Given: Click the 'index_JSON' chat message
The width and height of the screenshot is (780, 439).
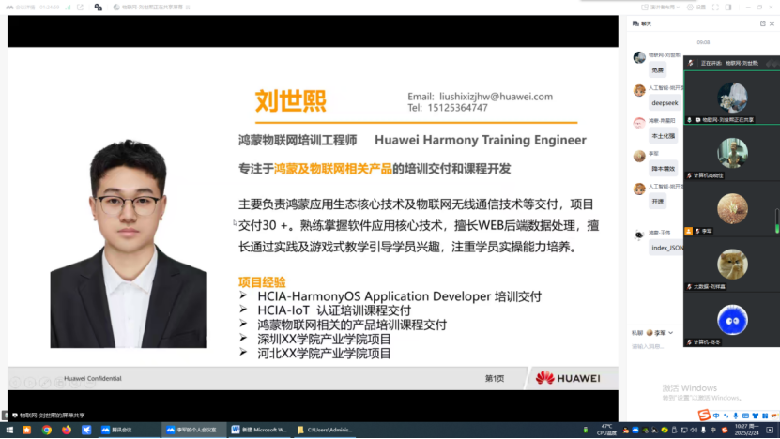Looking at the screenshot, I should pyautogui.click(x=666, y=248).
